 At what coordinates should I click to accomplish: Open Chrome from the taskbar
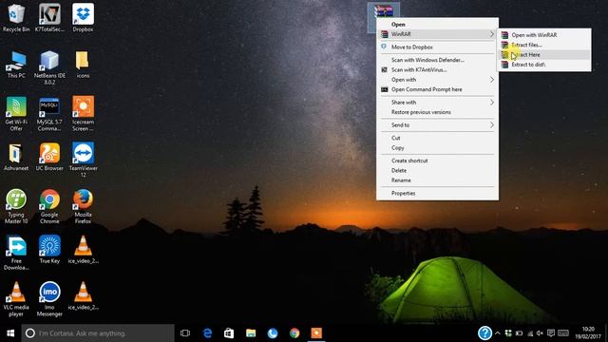coord(294,333)
